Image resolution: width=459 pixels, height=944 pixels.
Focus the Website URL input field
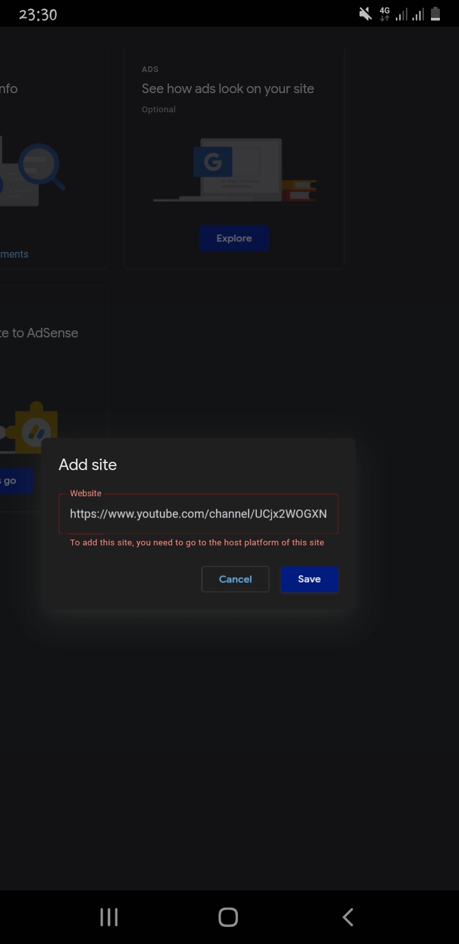pos(198,513)
